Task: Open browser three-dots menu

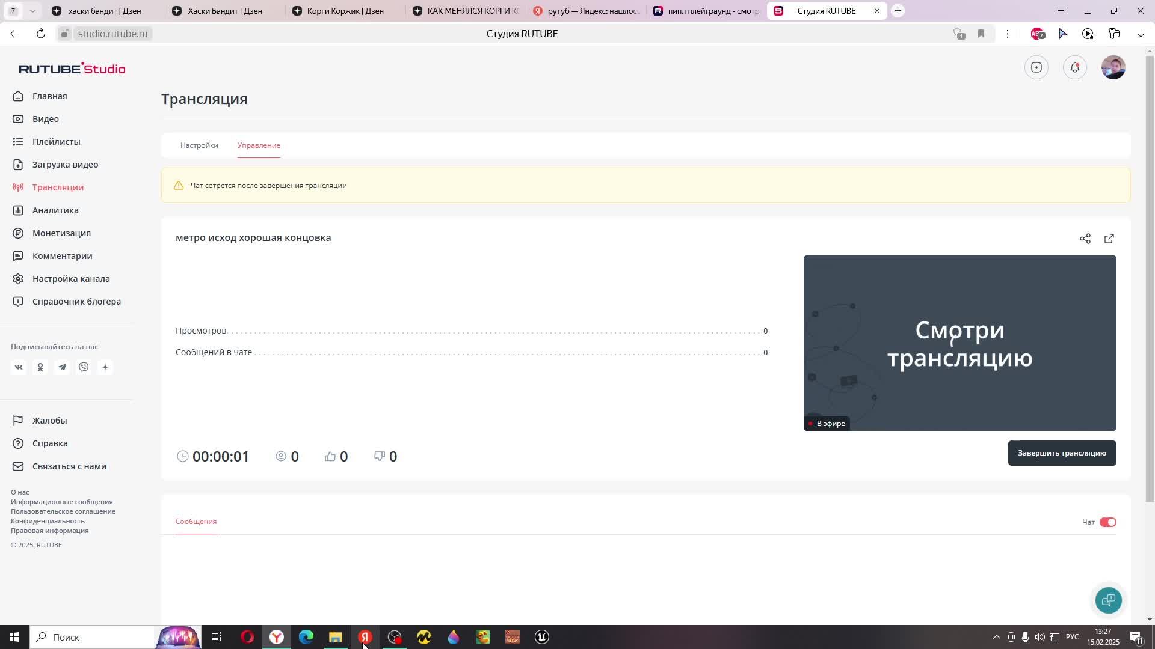Action: 1008,34
